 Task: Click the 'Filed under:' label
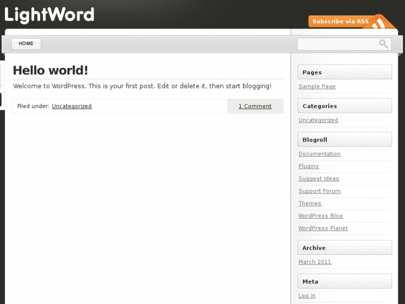pos(33,106)
